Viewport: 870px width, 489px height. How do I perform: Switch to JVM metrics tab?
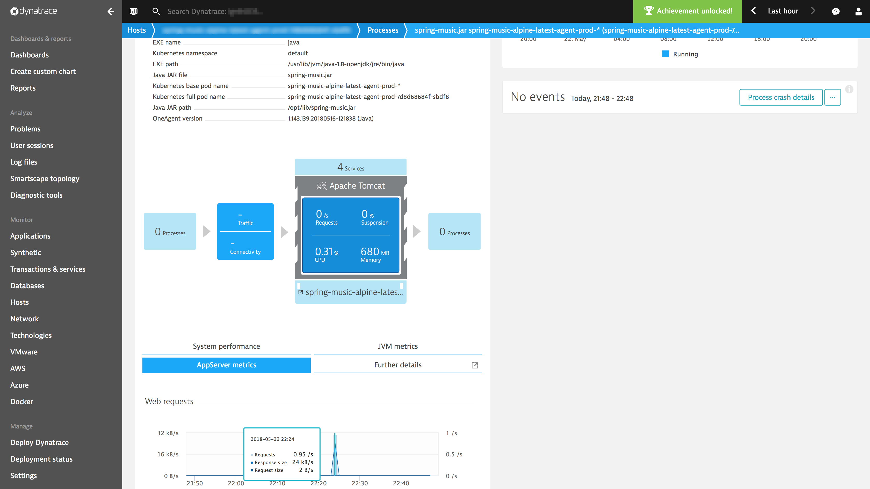pyautogui.click(x=397, y=346)
